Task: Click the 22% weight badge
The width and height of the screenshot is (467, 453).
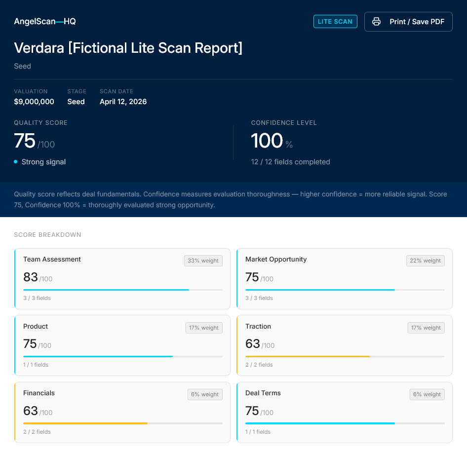Action: tap(426, 261)
